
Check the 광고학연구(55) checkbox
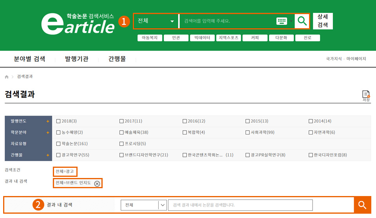[58, 155]
